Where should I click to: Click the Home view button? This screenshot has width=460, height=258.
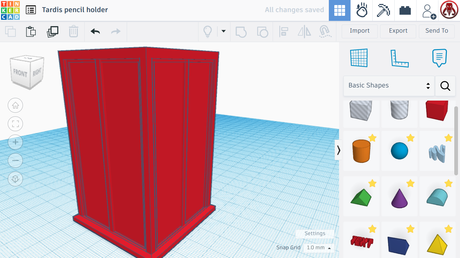tap(16, 106)
